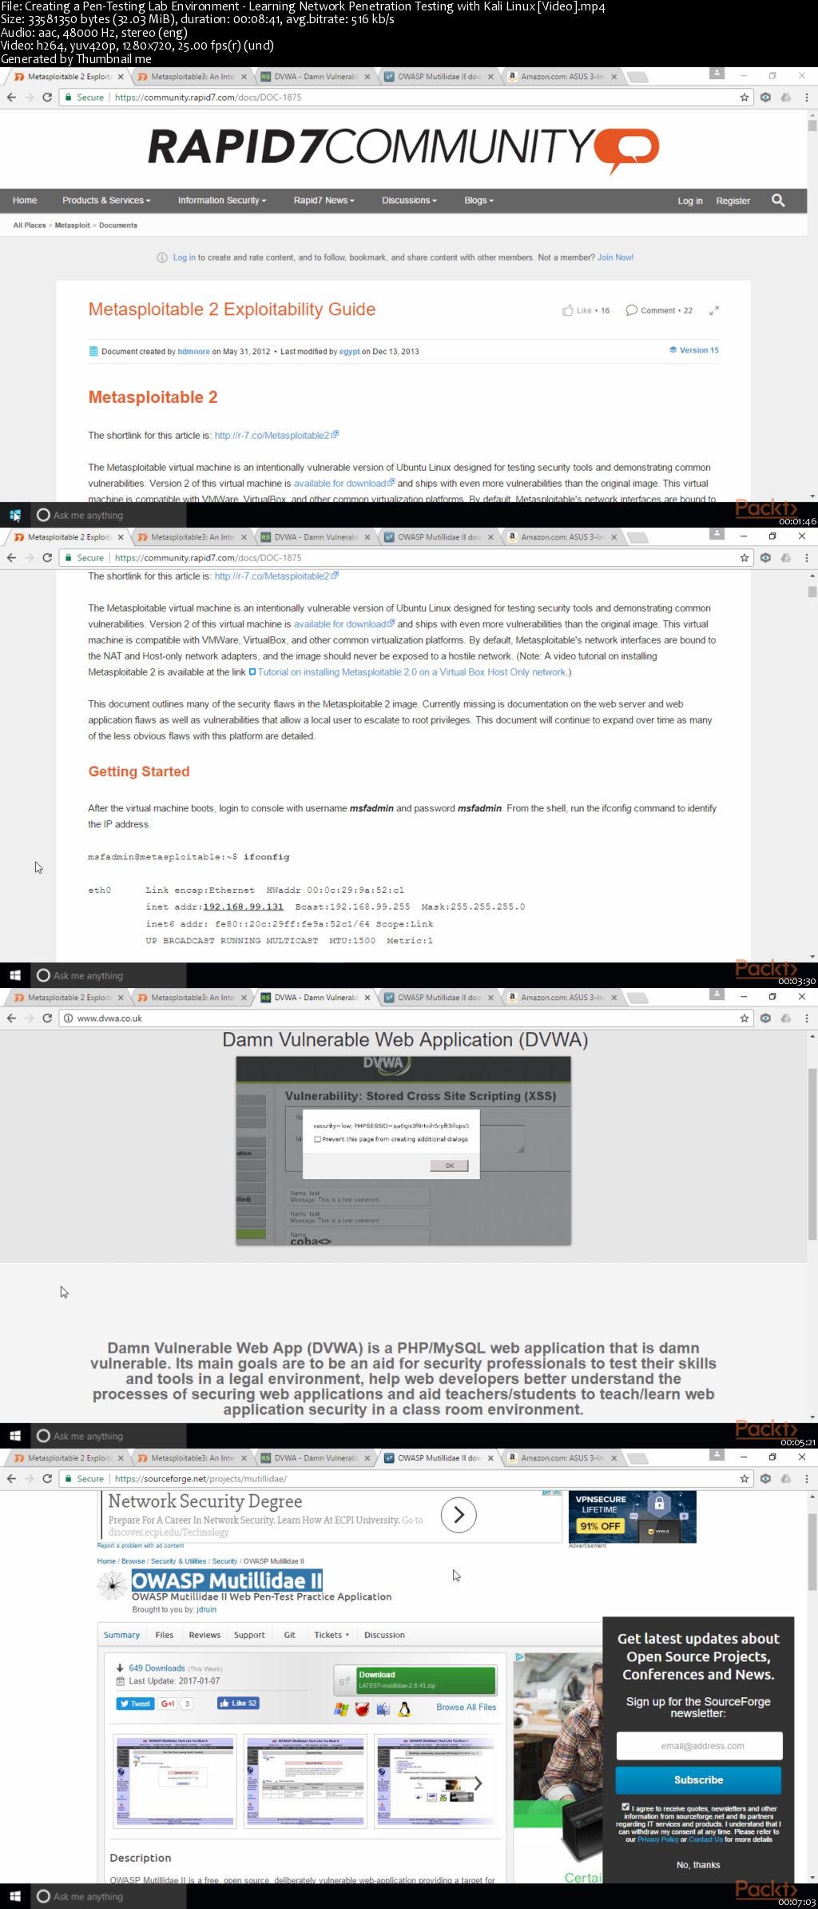Click the hdmoore author link
The image size is (818, 1909).
click(x=193, y=351)
